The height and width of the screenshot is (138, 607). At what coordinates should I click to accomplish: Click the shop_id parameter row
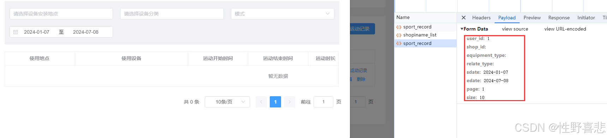(x=476, y=47)
